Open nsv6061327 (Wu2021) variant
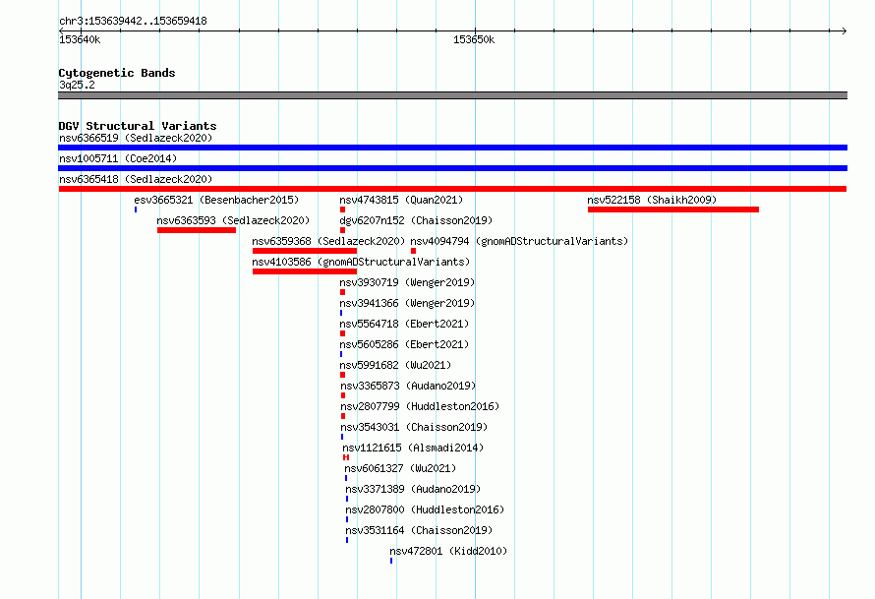This screenshot has width=875, height=599. (400, 468)
